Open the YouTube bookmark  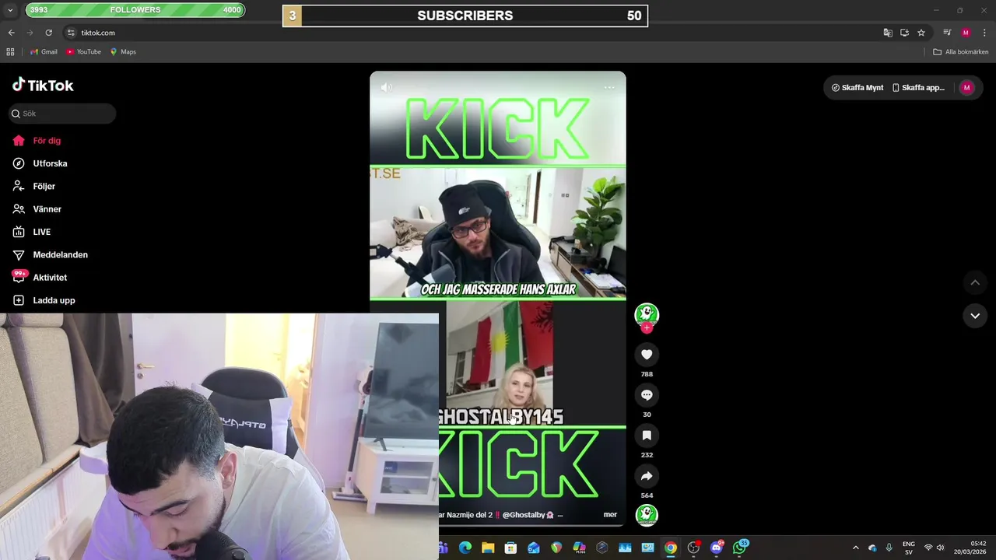click(83, 52)
